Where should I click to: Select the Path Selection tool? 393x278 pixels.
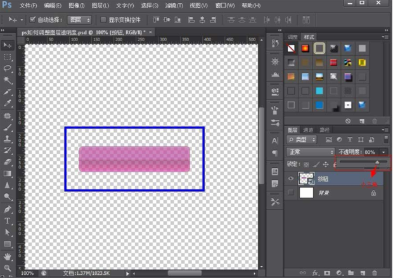pos(7,232)
